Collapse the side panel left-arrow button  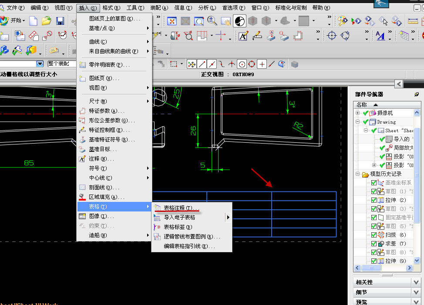pyautogui.click(x=399, y=84)
